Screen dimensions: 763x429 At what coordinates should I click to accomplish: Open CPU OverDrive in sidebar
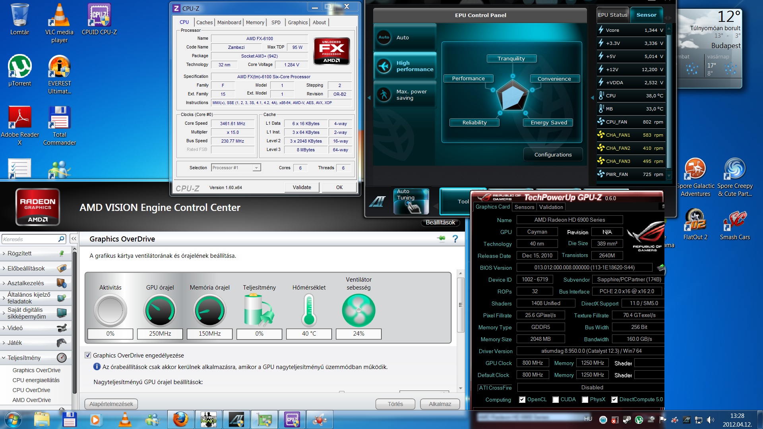(x=31, y=390)
